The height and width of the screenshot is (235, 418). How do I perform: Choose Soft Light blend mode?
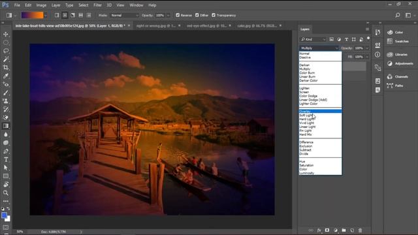320,116
